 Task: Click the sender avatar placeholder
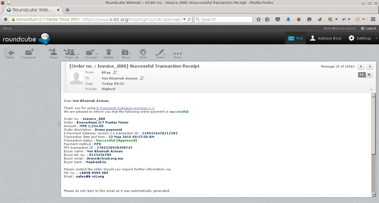pos(76,78)
